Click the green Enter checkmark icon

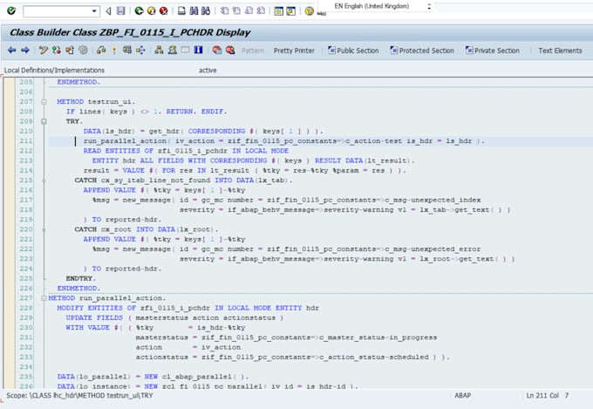pos(11,10)
